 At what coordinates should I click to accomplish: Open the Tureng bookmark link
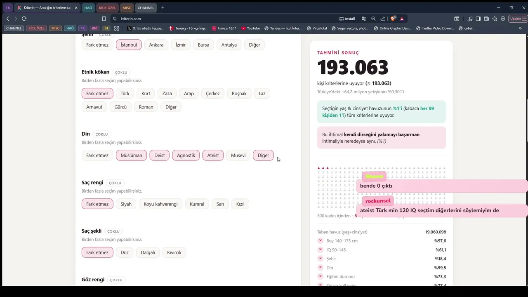coord(188,28)
